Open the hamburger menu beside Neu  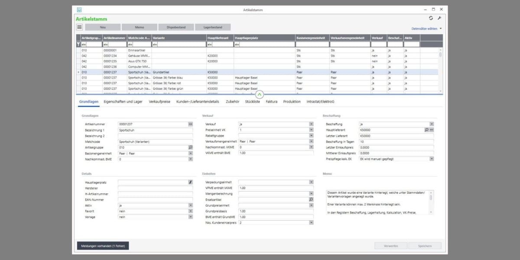pyautogui.click(x=79, y=27)
